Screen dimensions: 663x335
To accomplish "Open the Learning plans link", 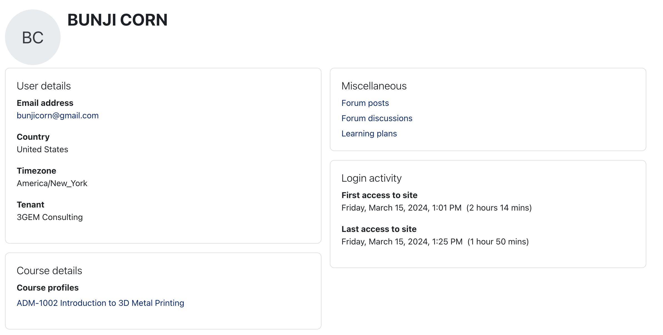I will [x=369, y=134].
